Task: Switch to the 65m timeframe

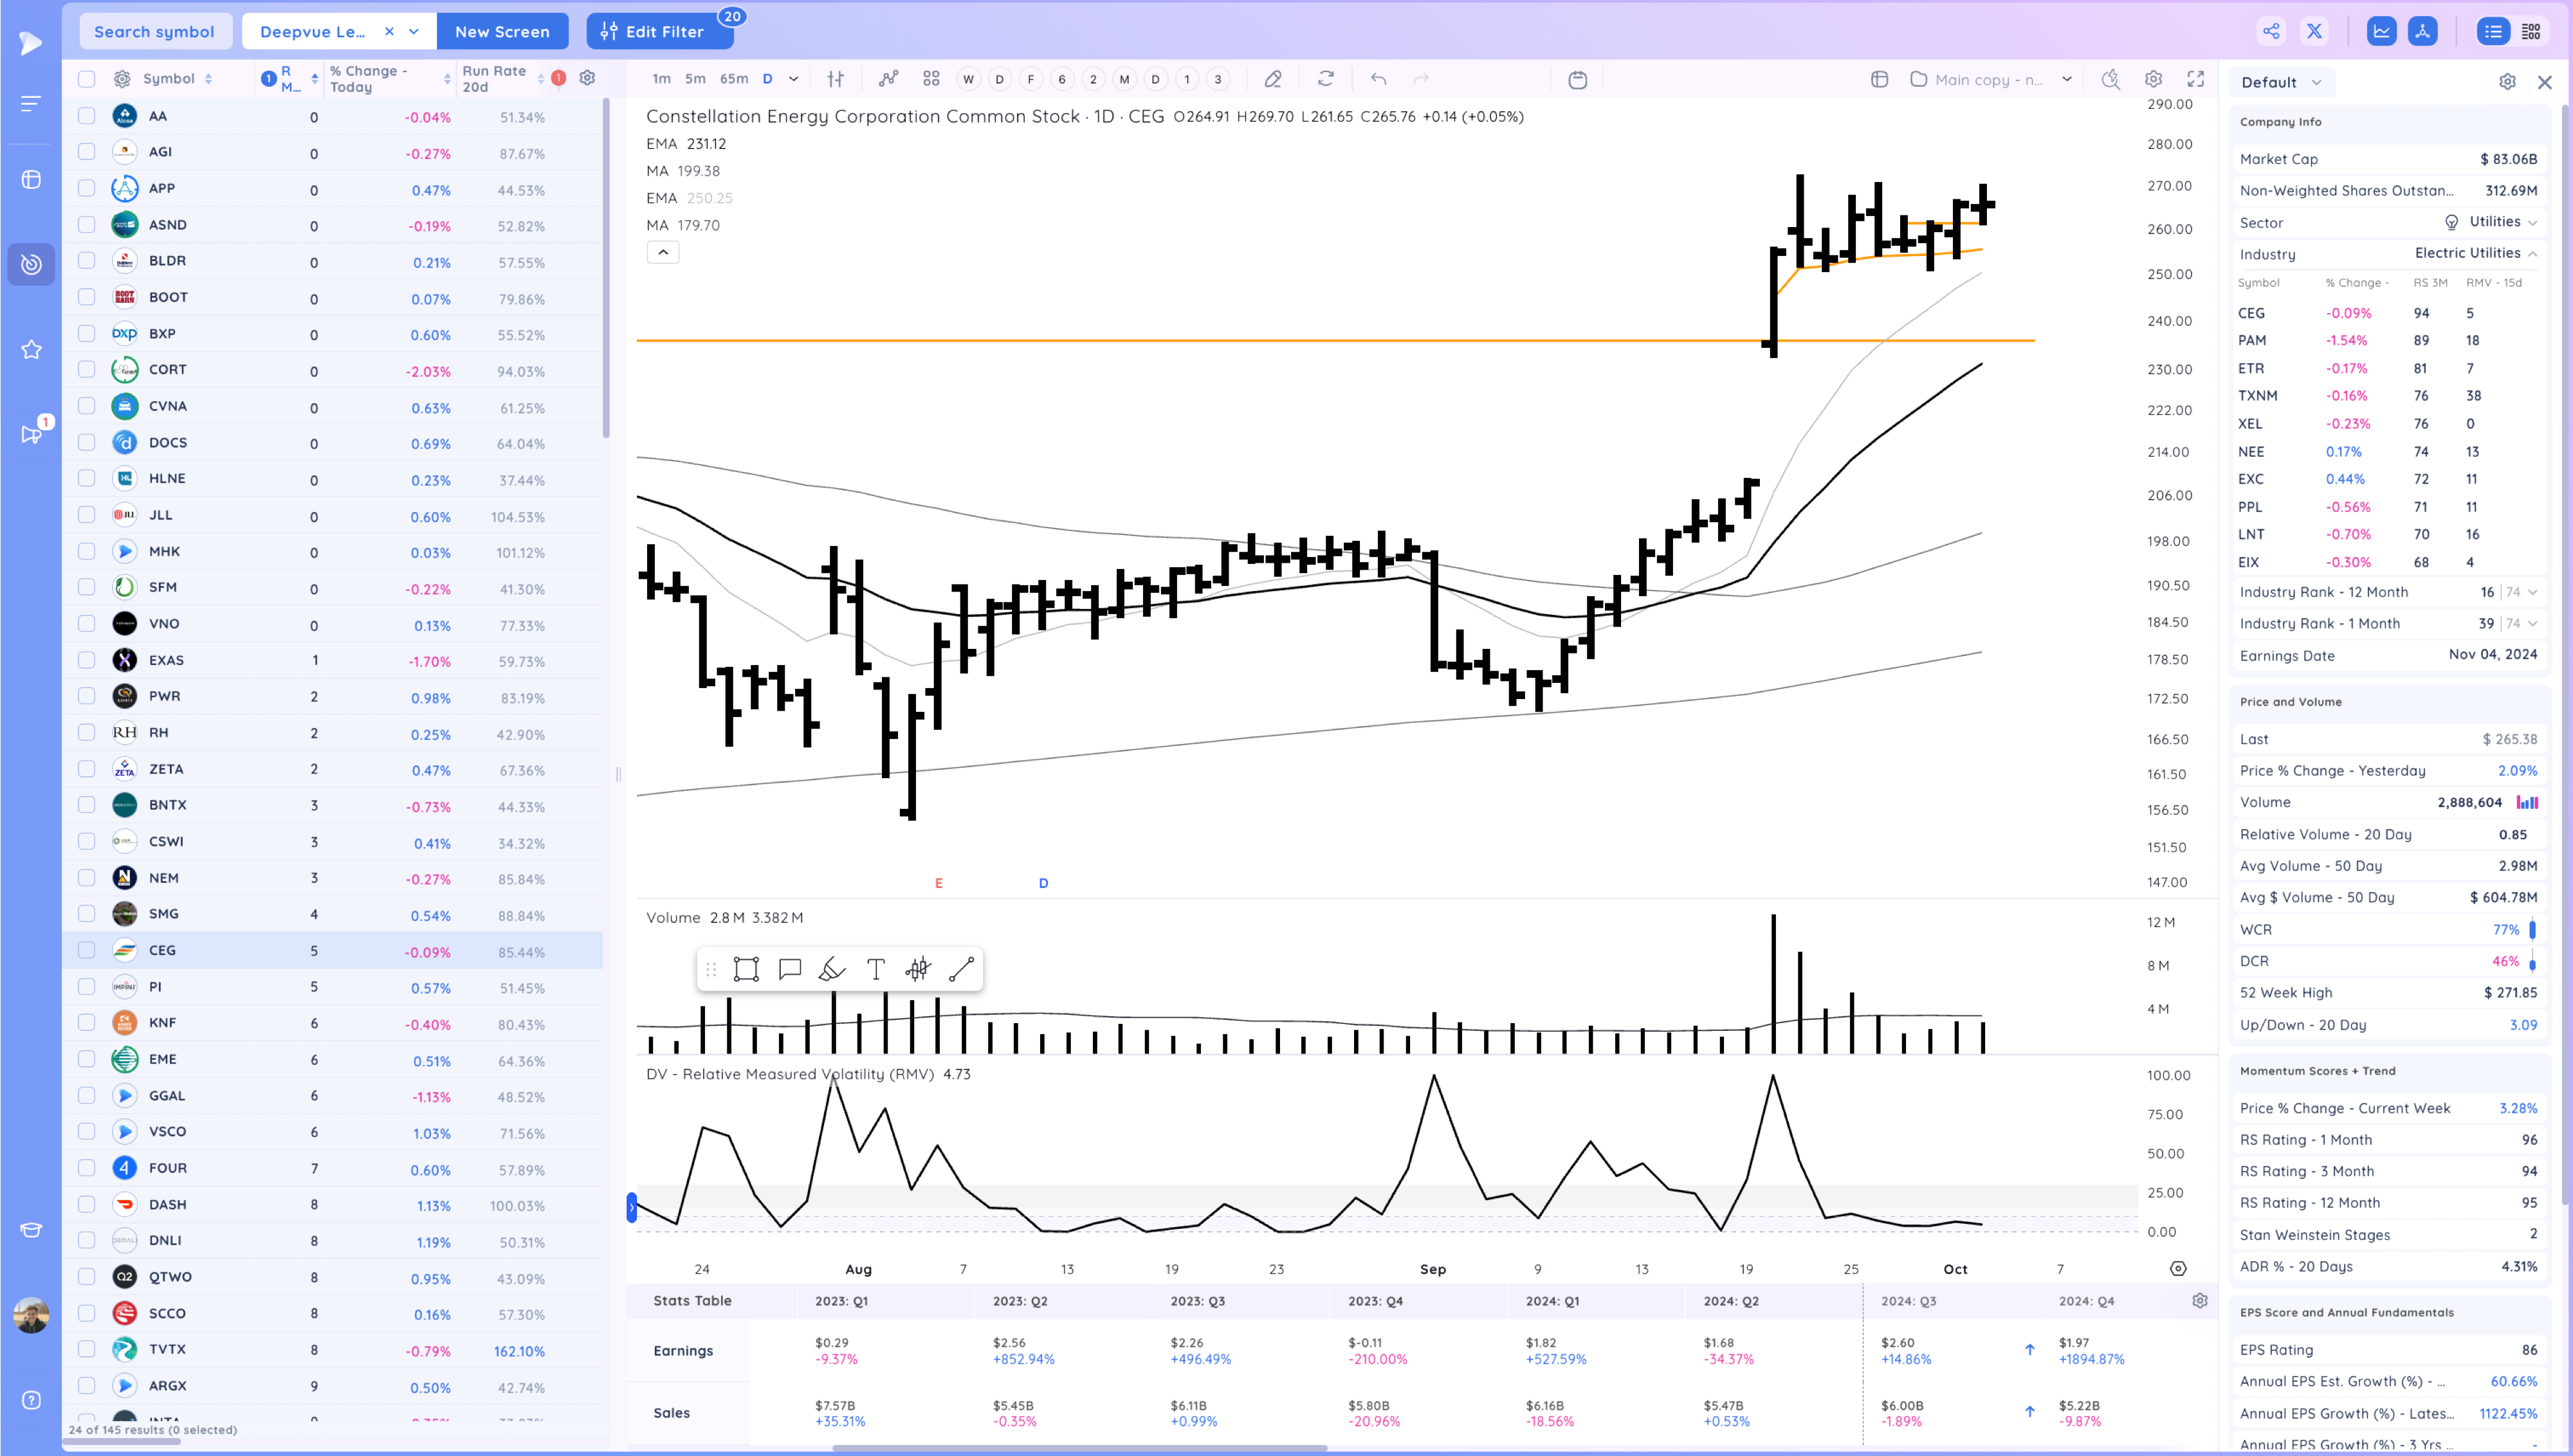Action: pos(733,79)
